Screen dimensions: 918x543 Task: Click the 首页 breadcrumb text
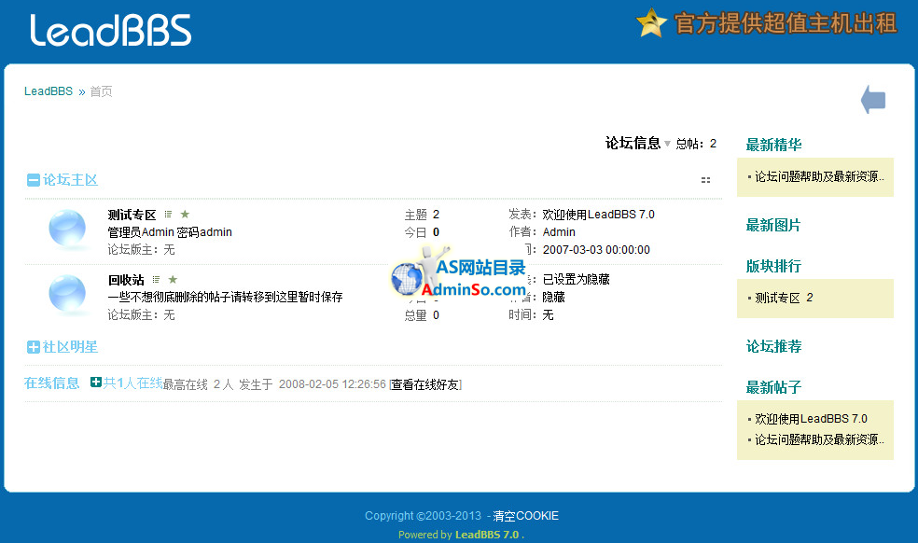click(101, 91)
